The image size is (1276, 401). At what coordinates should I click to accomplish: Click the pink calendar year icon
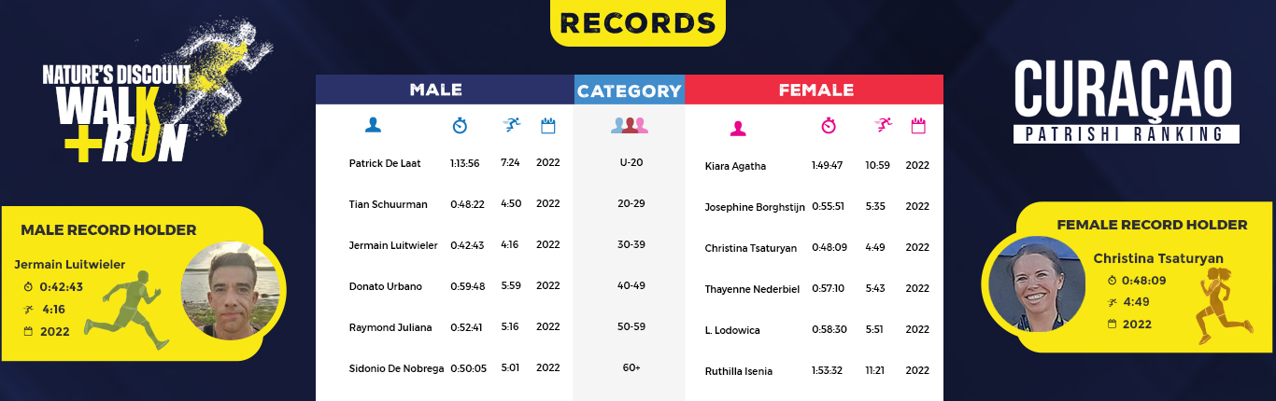[x=918, y=125]
